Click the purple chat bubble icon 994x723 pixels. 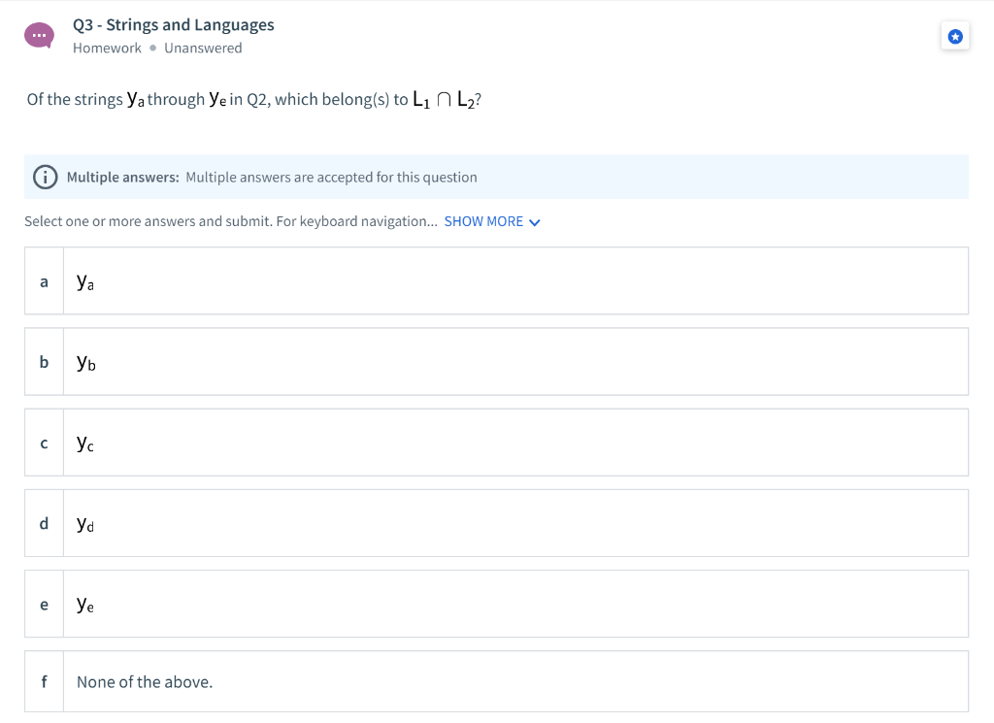tap(39, 36)
